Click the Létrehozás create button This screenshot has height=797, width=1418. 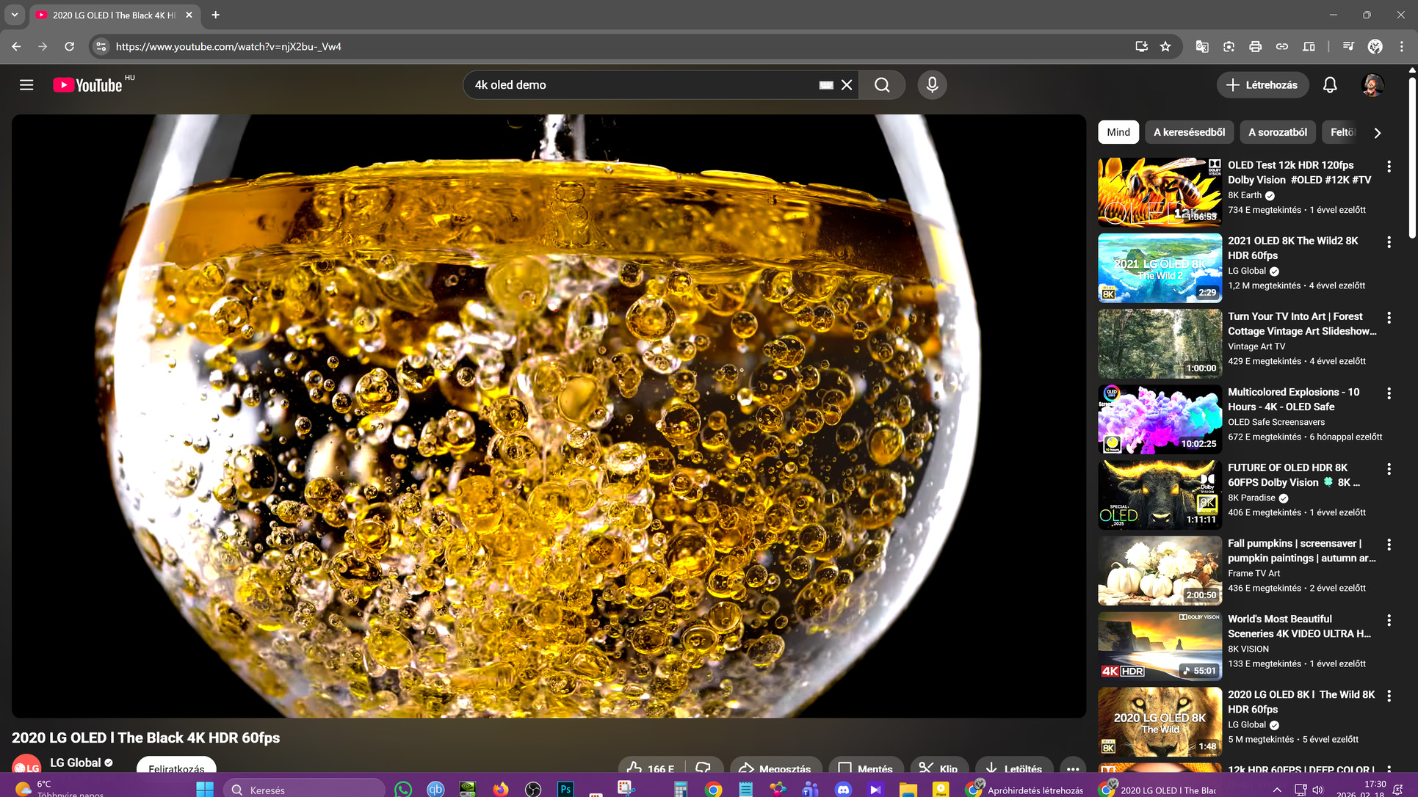pos(1262,85)
